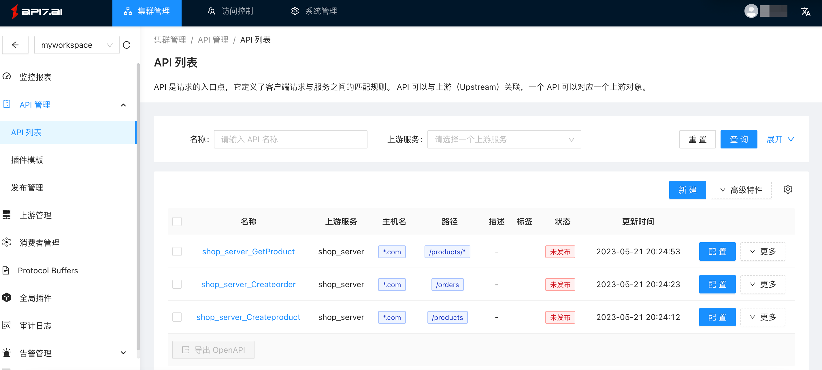Click the back arrow button
Image resolution: width=822 pixels, height=370 pixels.
[x=15, y=45]
